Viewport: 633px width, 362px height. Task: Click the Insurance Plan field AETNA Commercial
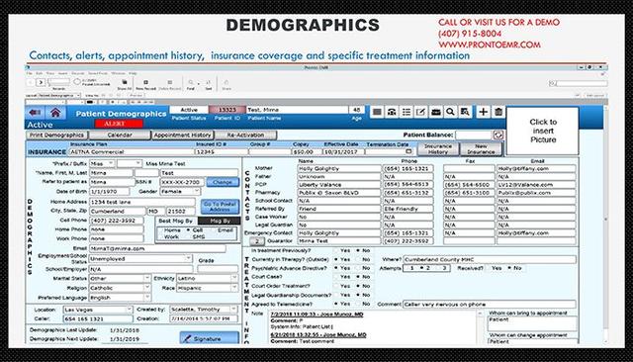132,152
